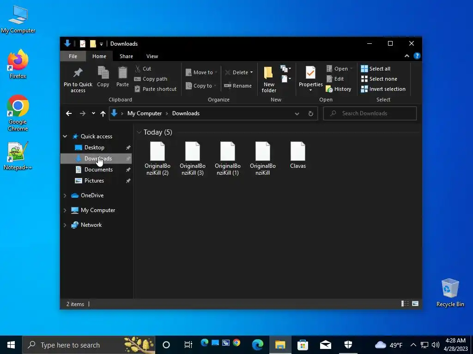This screenshot has height=354, width=473.
Task: Click the Cut scissors item
Action: [143, 69]
